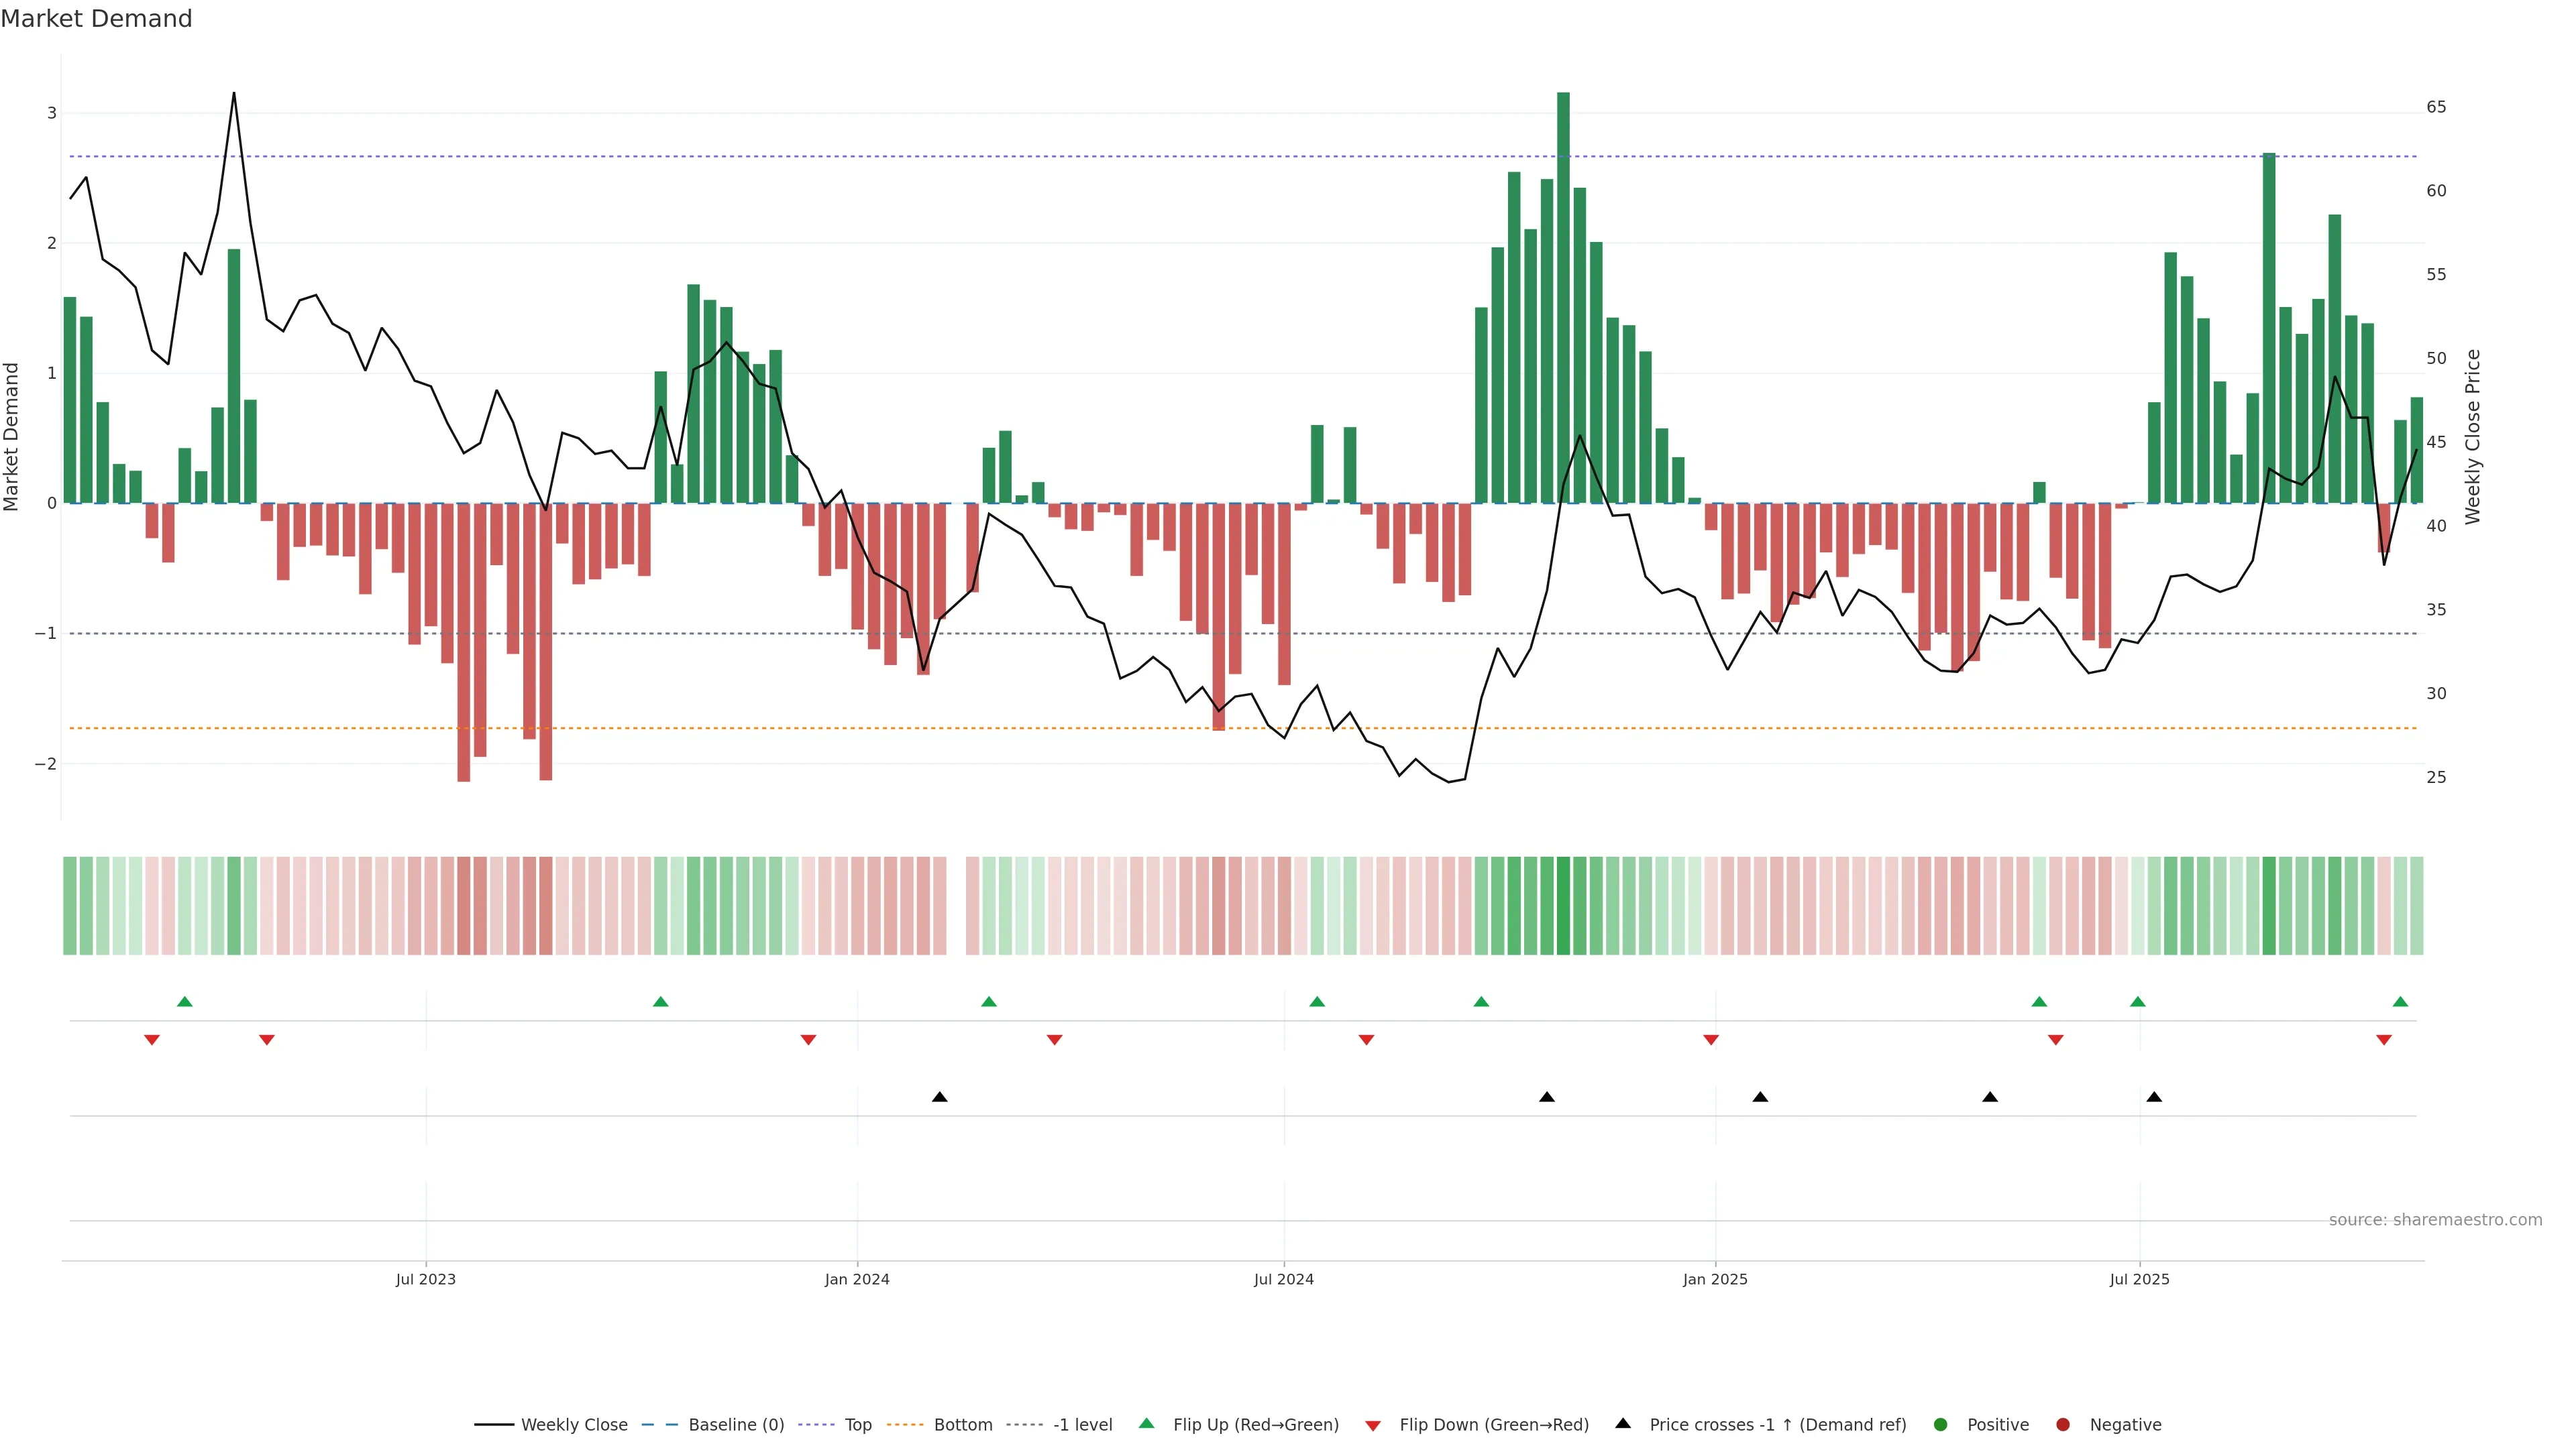Select the leftmost black price-cross triangle marker

tap(939, 1097)
